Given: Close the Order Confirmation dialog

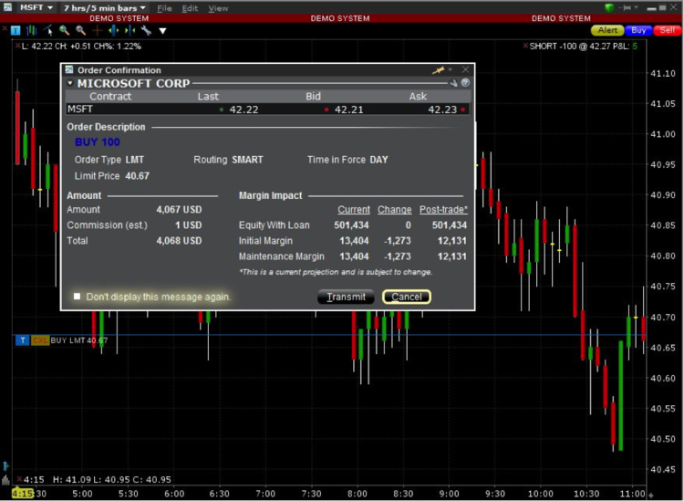Looking at the screenshot, I should coord(465,69).
